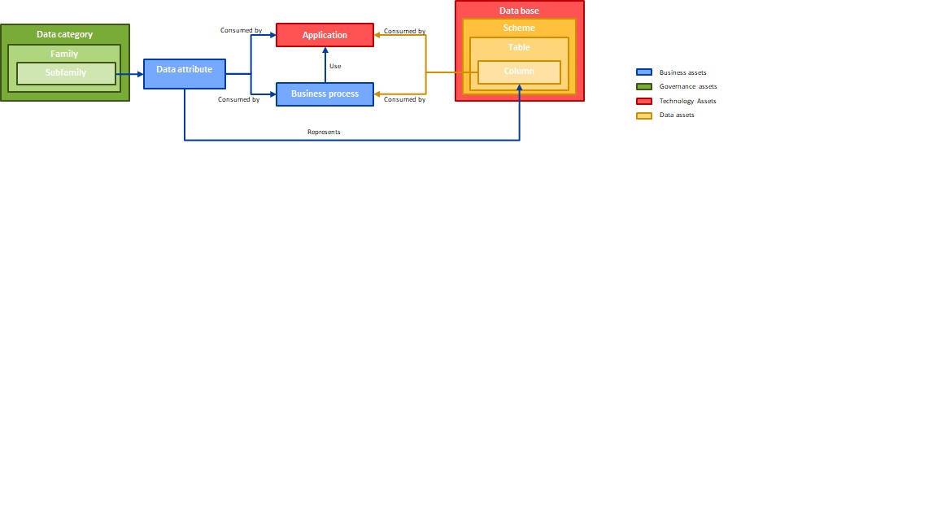Click the Use connector label
Screen dimensions: 937x527
[335, 67]
